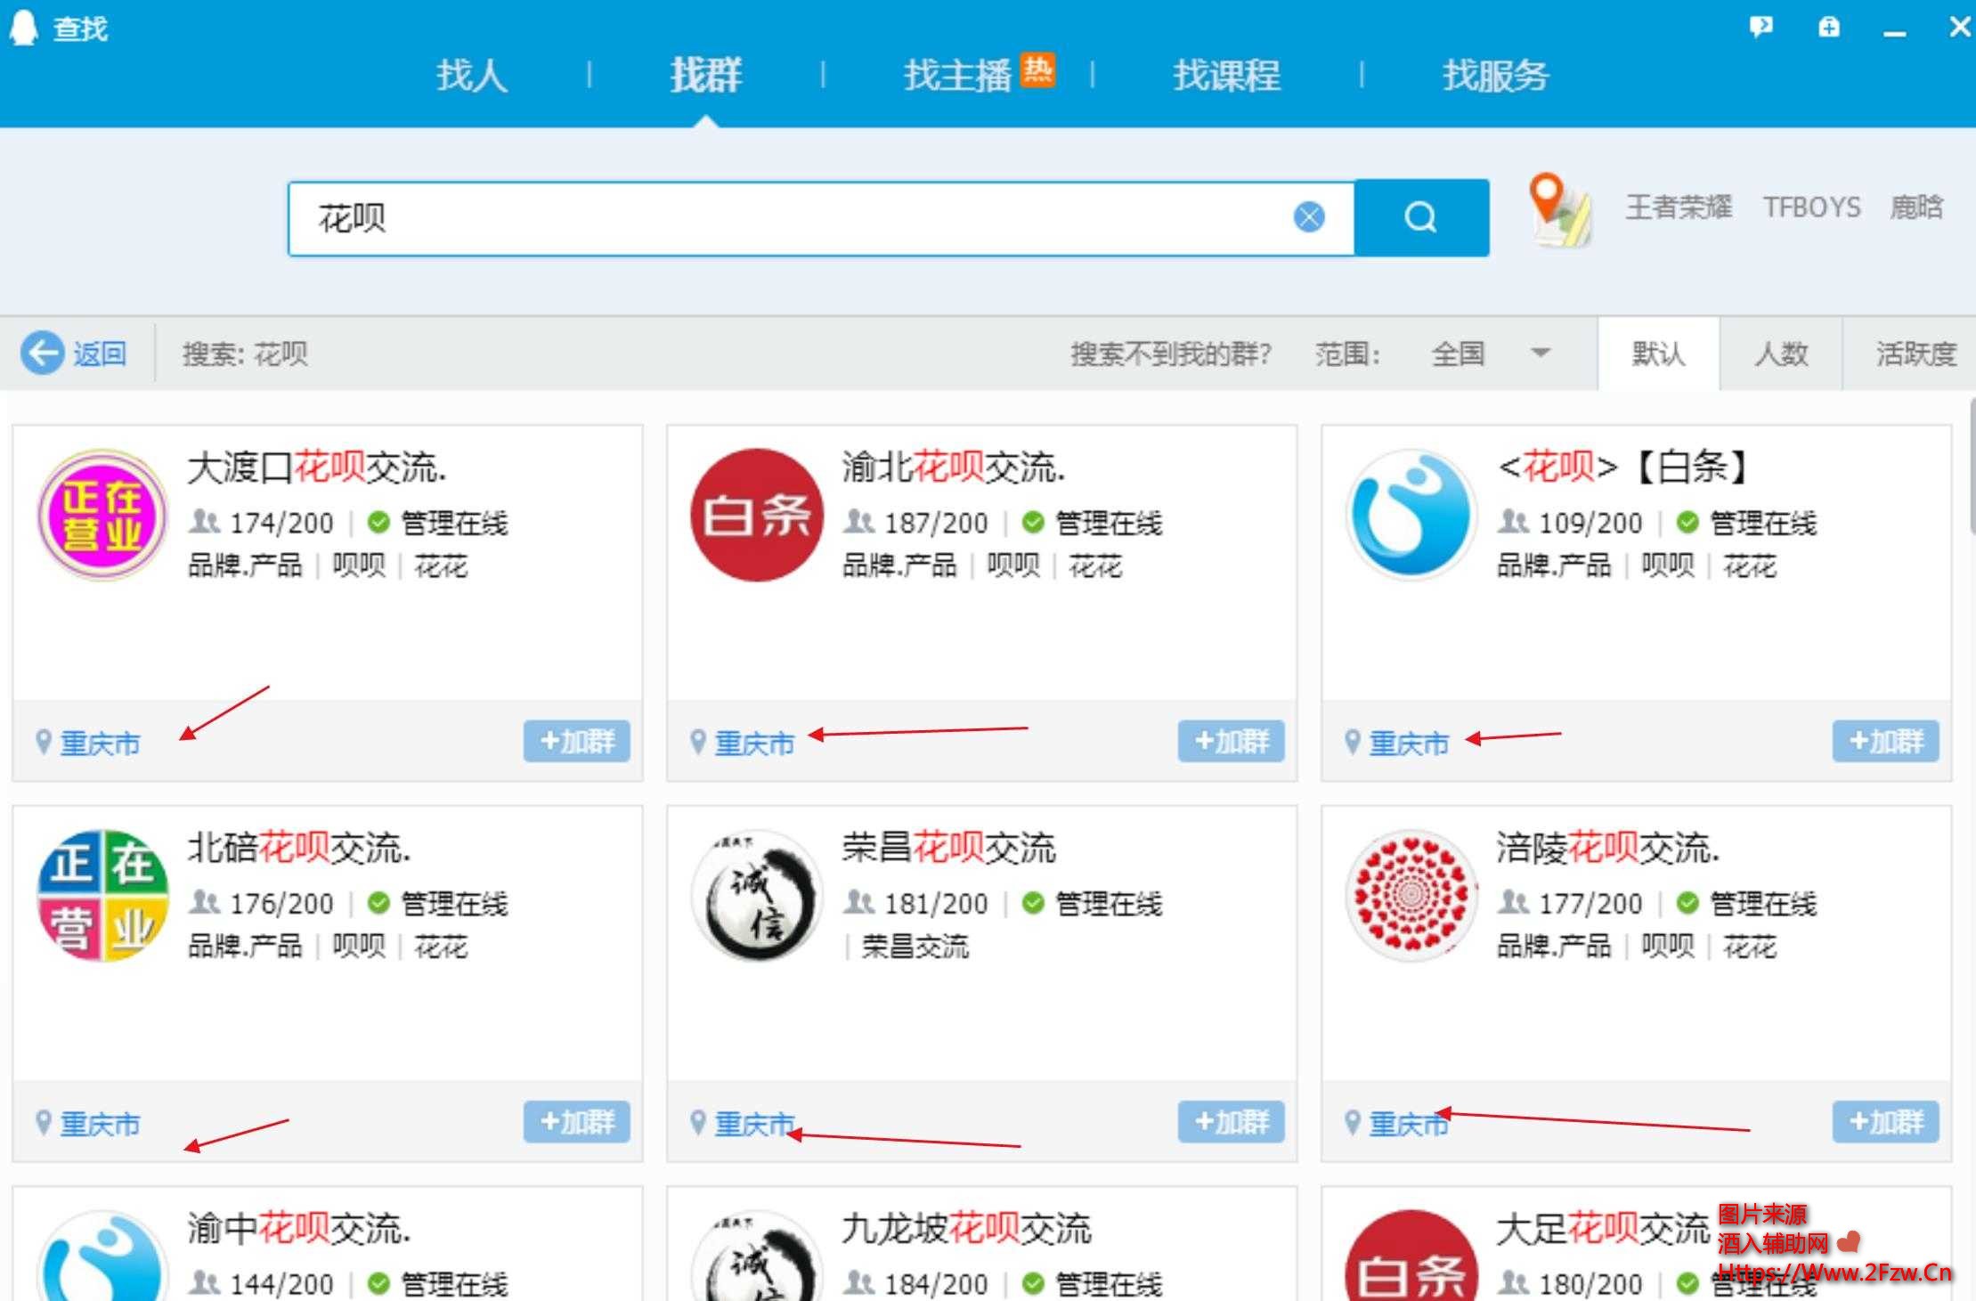Click 呗呗 tag in 涪陵 card
Screen dimensions: 1976x1301
[1668, 946]
